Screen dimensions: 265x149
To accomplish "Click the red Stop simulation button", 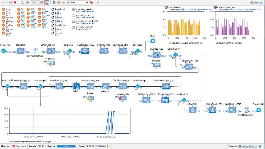I will click(x=15, y=2).
